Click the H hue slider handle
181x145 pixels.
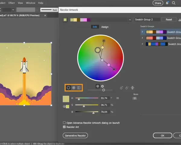pyautogui.click(x=79, y=99)
